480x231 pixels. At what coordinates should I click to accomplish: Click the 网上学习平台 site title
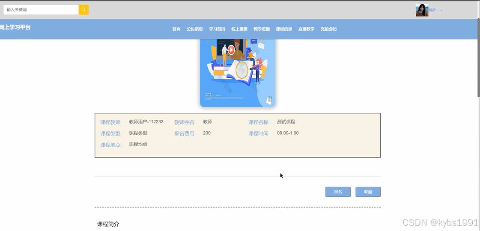point(15,27)
